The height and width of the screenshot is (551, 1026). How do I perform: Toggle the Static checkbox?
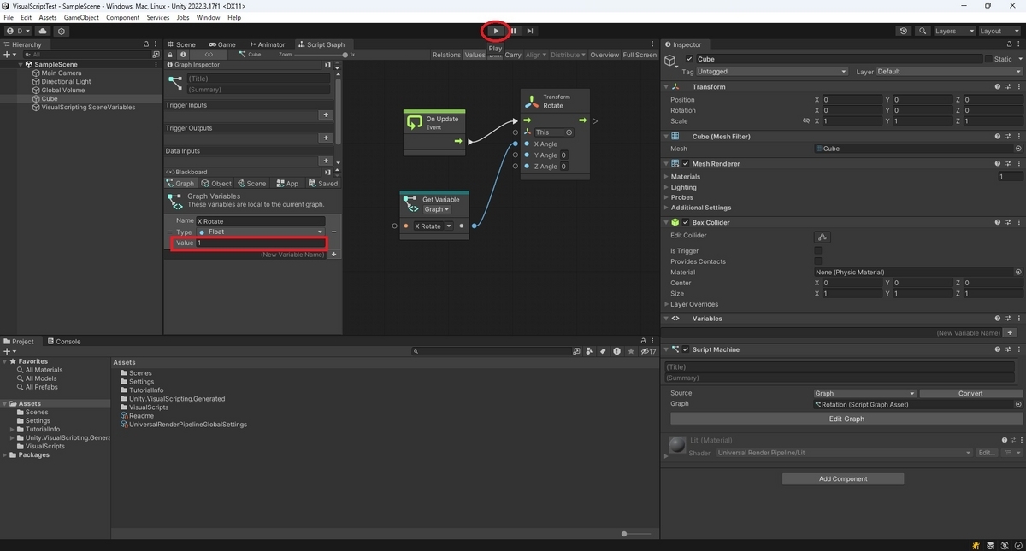tap(988, 59)
